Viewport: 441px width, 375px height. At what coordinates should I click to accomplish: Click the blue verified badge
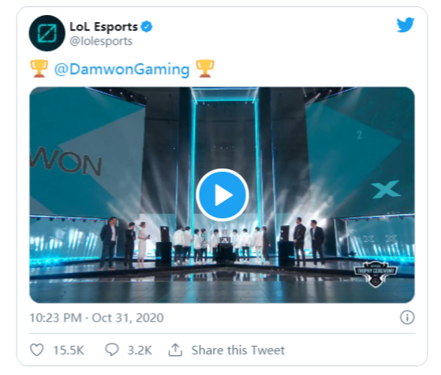(147, 27)
